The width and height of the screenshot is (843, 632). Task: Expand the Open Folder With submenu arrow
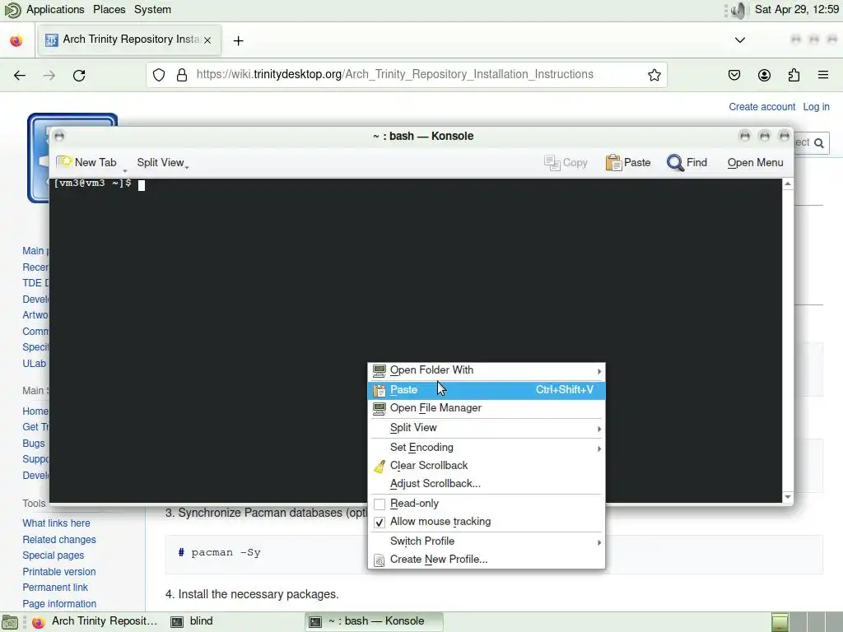(x=599, y=371)
